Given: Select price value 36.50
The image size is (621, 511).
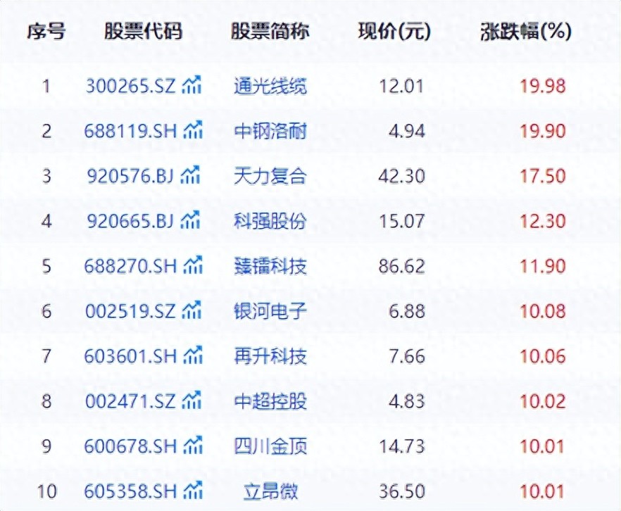Looking at the screenshot, I should 401,492.
